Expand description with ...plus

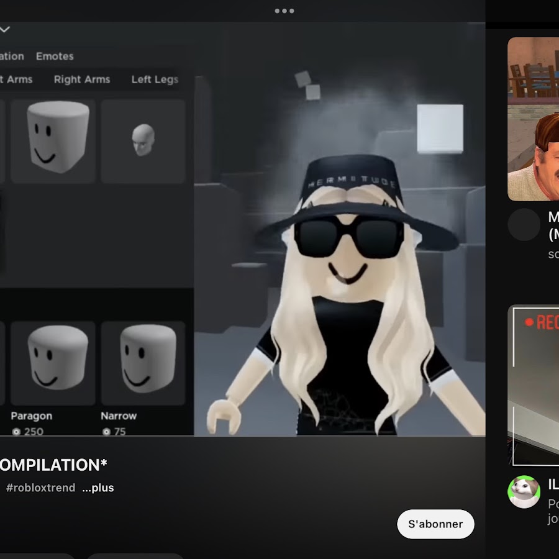pyautogui.click(x=98, y=488)
